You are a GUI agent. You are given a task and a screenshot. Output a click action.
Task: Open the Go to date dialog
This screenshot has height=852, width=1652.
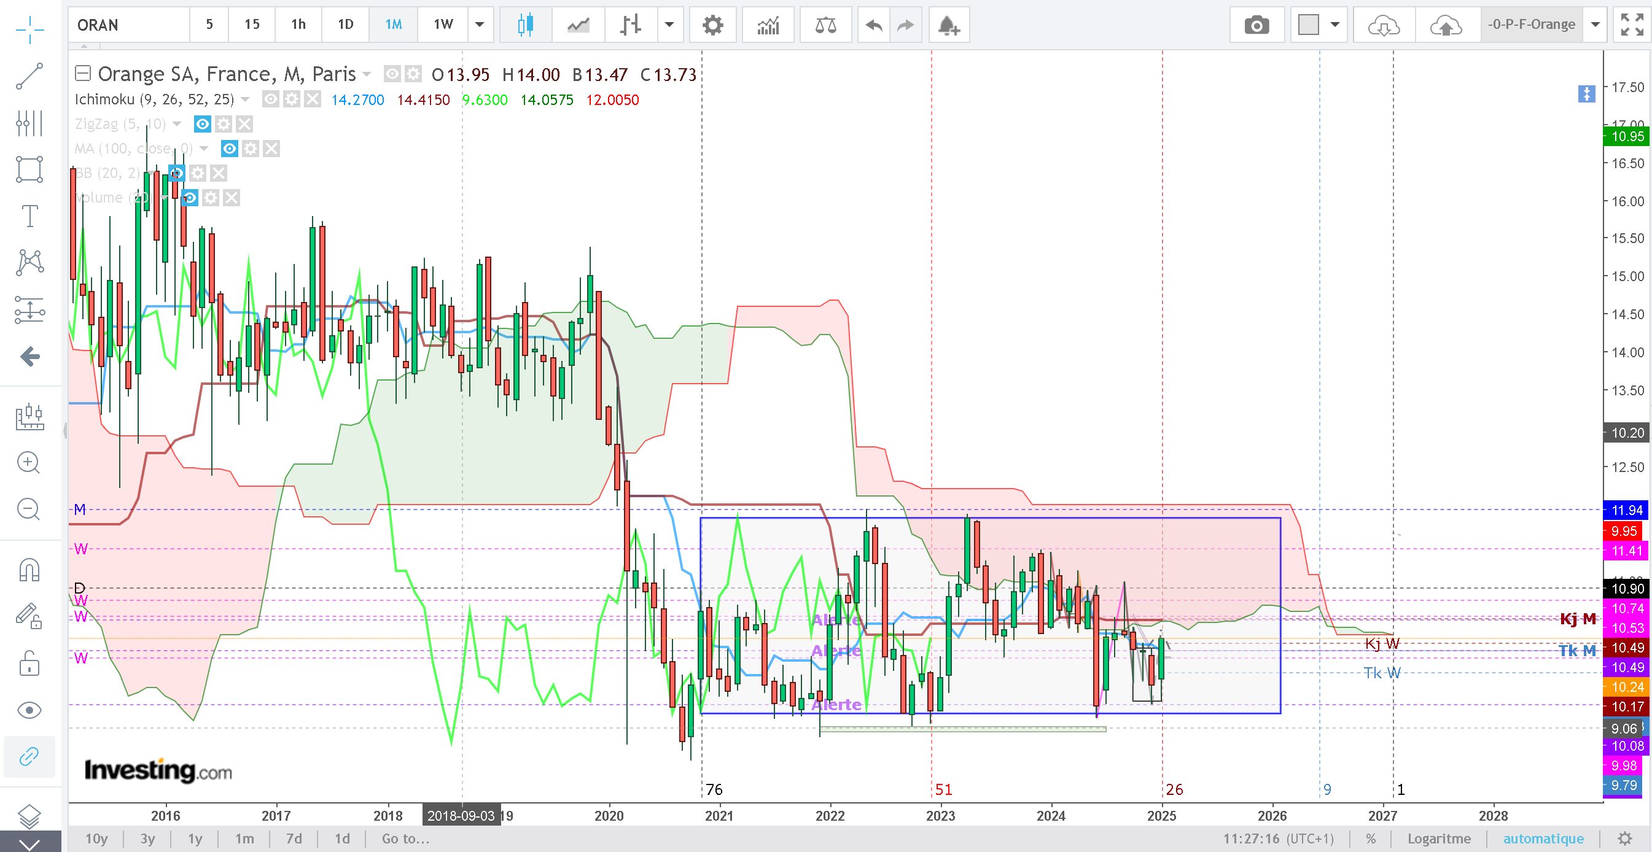point(405,838)
